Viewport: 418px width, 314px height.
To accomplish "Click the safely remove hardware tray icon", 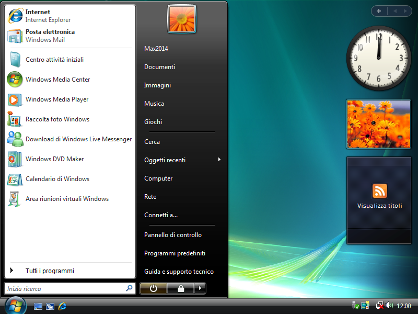I will pyautogui.click(x=355, y=305).
